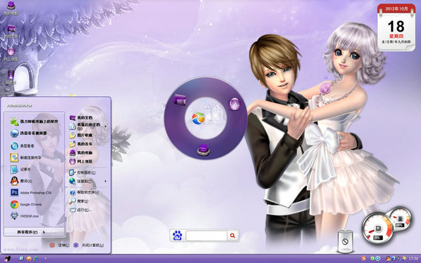
Task: Click the colorful center orb of the dock
Action: (x=199, y=119)
